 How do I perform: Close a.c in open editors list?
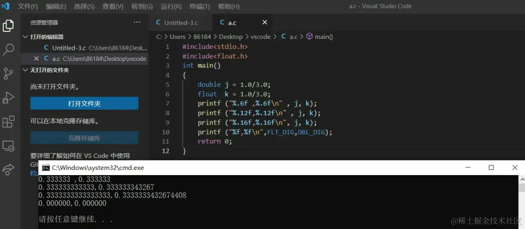pyautogui.click(x=37, y=59)
